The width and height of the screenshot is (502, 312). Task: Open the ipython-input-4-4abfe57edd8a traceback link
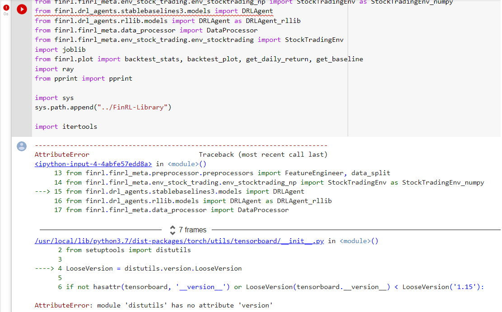(93, 163)
